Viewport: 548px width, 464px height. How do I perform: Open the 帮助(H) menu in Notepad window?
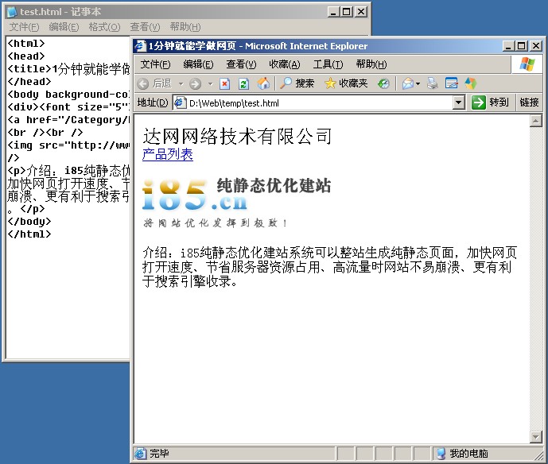[x=185, y=27]
